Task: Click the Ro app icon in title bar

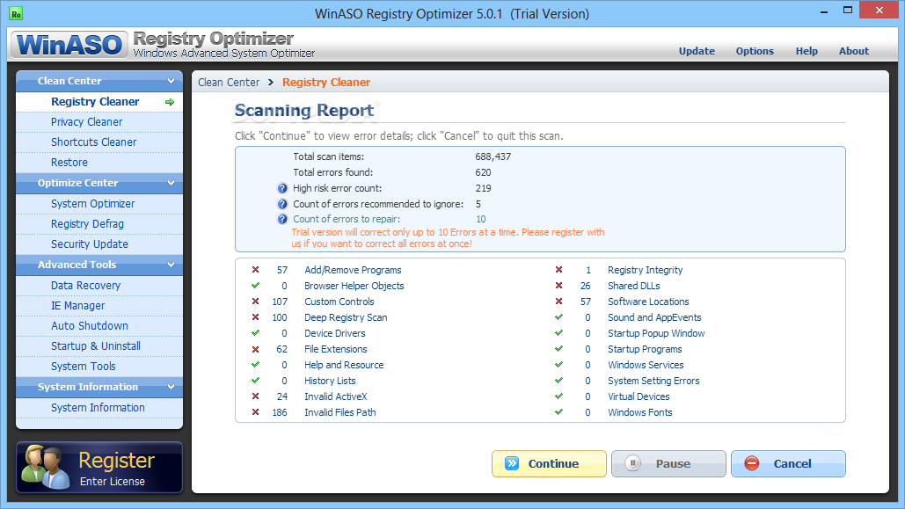Action: pyautogui.click(x=16, y=14)
